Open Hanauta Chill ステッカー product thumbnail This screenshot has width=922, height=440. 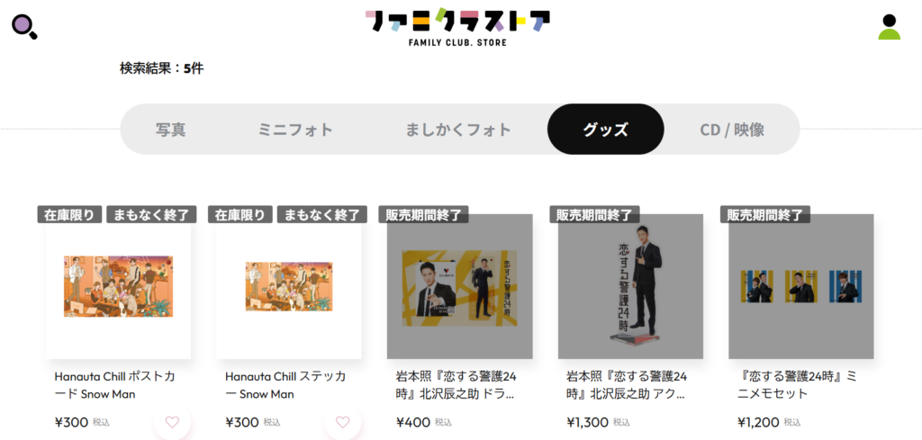(x=289, y=287)
